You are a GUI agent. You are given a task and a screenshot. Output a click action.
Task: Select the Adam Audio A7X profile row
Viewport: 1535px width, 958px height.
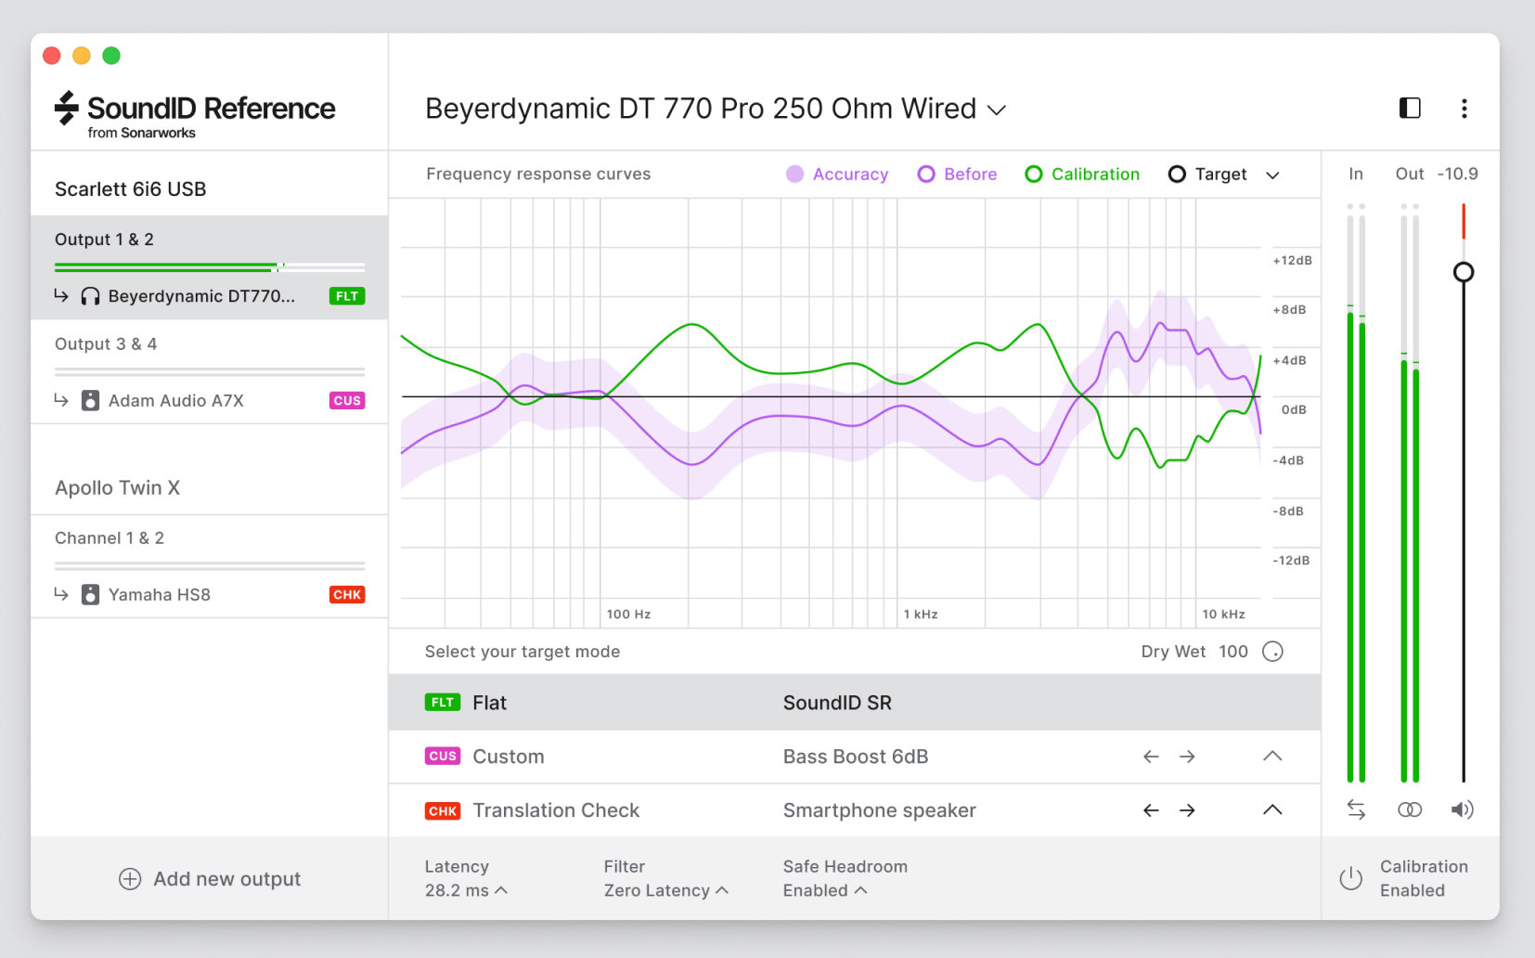[x=209, y=401]
